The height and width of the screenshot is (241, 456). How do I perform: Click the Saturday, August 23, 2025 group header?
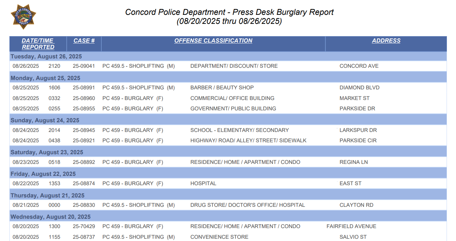pos(47,152)
